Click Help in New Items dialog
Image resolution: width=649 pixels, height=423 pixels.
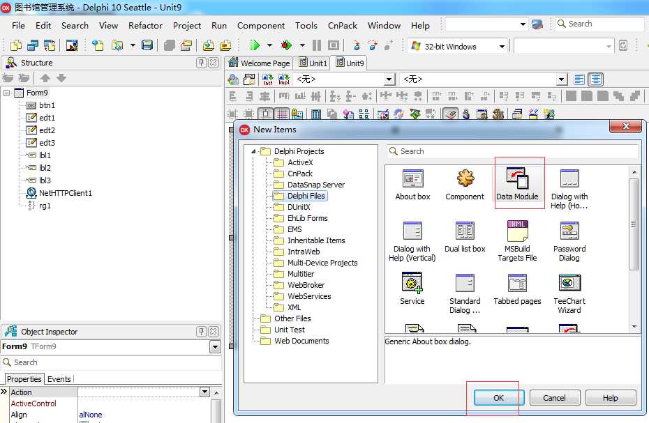[x=611, y=398]
